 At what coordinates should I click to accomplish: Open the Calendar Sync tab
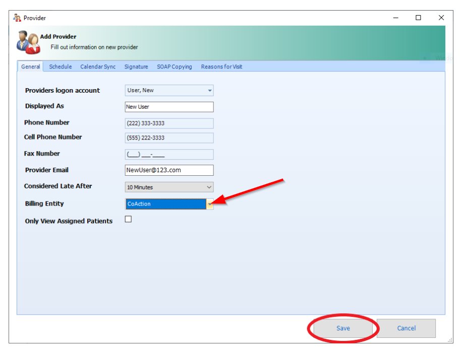(98, 66)
